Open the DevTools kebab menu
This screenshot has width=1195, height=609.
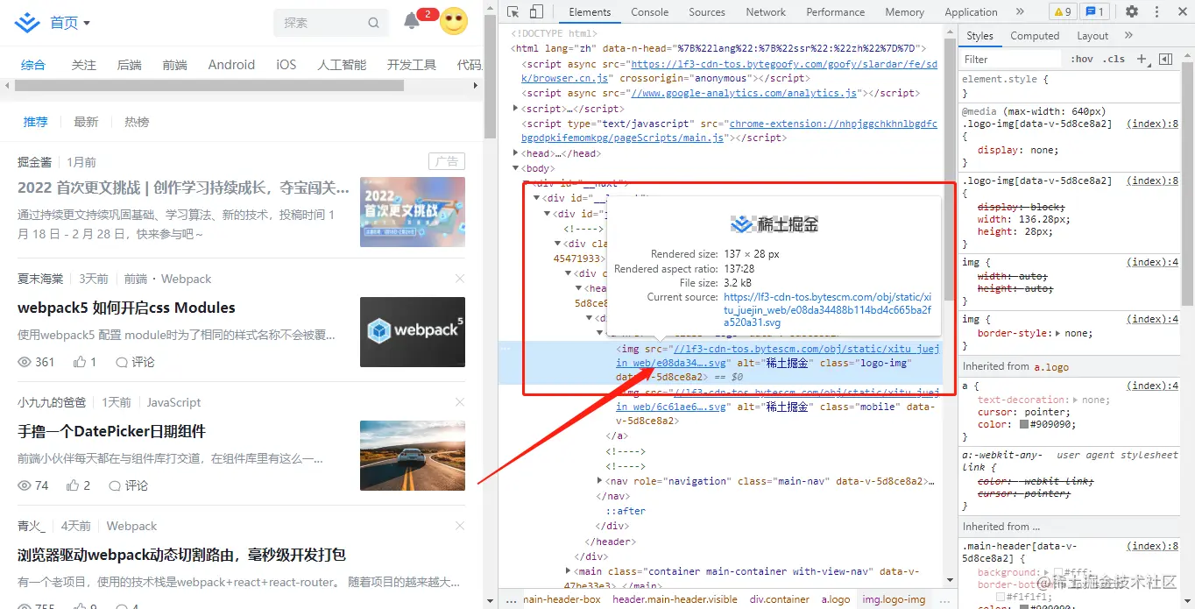pyautogui.click(x=1155, y=11)
